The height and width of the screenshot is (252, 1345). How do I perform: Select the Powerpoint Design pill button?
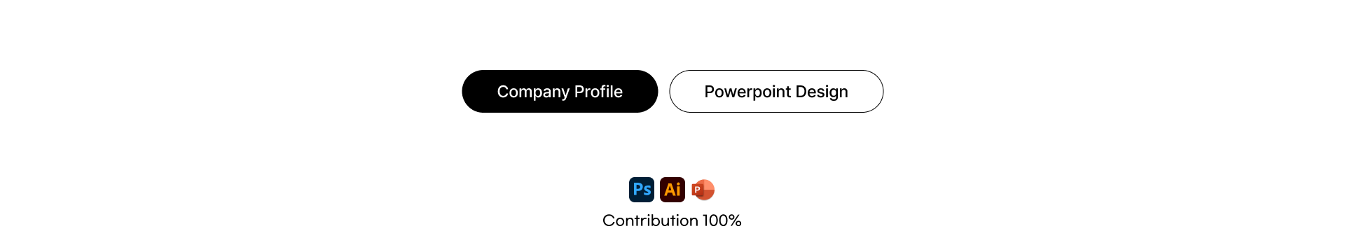[x=776, y=91]
